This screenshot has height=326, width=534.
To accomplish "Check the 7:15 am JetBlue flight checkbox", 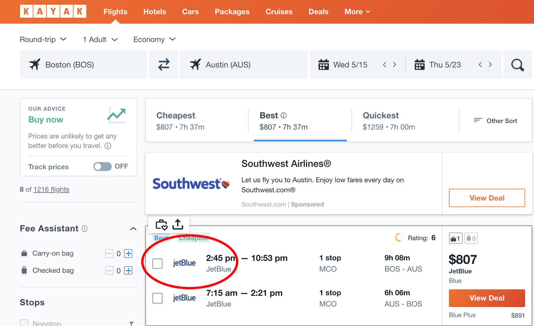I will pos(158,298).
